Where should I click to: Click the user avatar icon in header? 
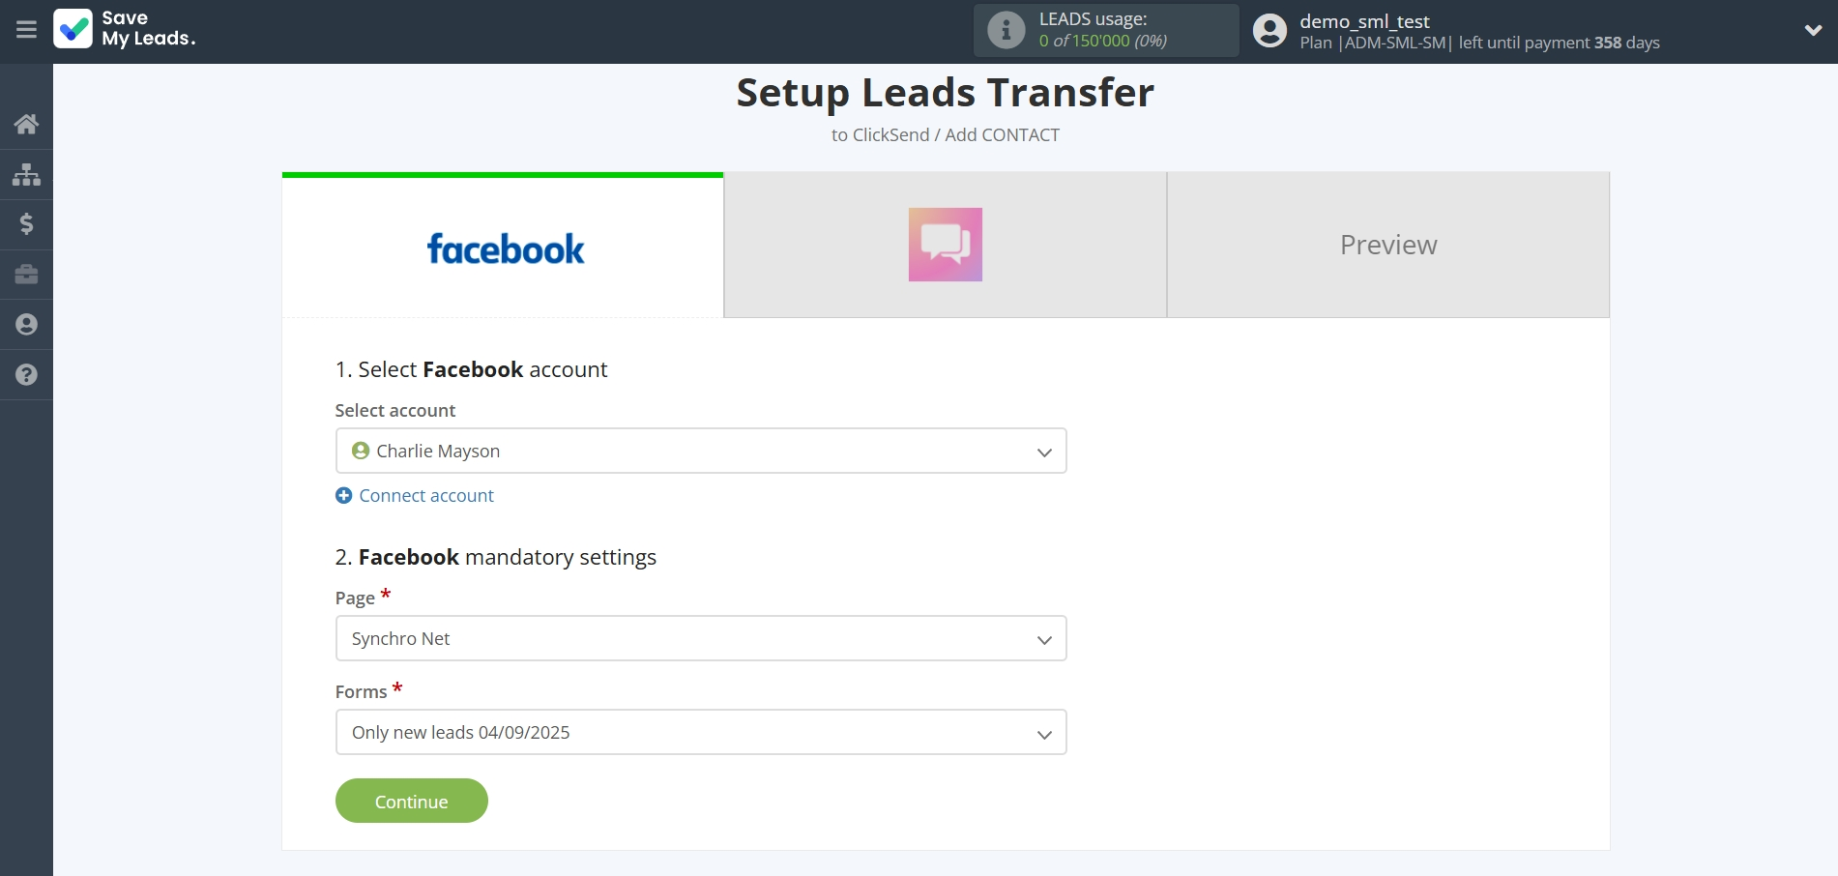click(1269, 30)
